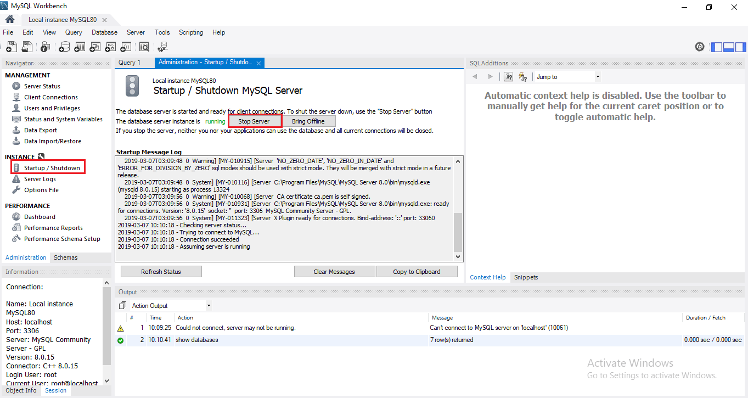
Task: Reconnect to DBMS toolbar icon
Action: click(162, 47)
